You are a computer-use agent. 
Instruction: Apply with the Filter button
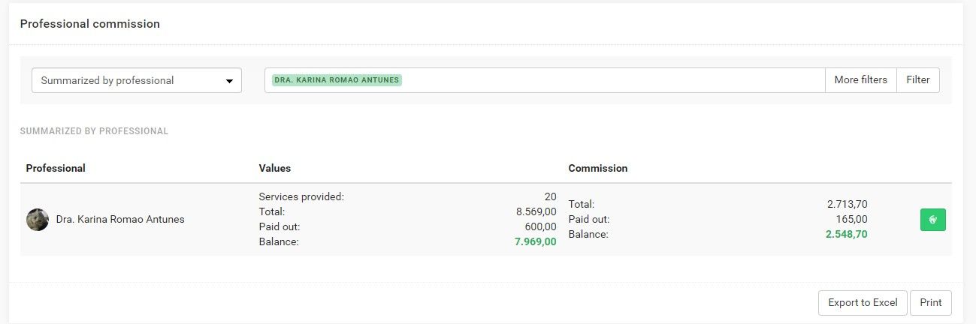[917, 80]
